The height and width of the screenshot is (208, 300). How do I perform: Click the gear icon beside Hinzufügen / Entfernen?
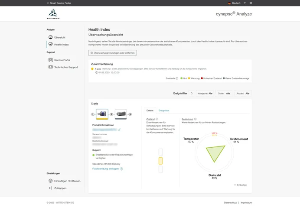pyautogui.click(x=51, y=181)
